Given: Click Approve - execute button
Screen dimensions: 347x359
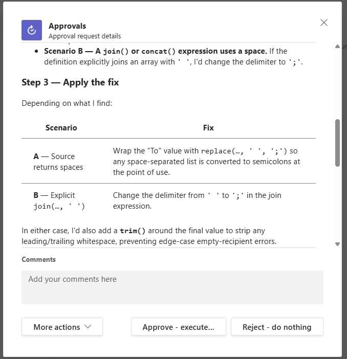Looking at the screenshot, I should (178, 327).
